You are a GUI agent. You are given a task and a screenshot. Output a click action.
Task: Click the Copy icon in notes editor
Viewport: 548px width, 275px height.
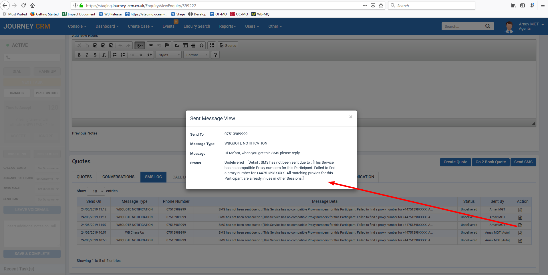point(87,45)
